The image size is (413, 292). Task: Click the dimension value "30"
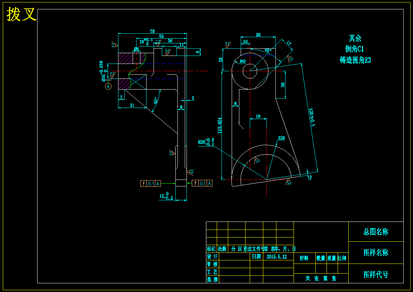(x=283, y=85)
